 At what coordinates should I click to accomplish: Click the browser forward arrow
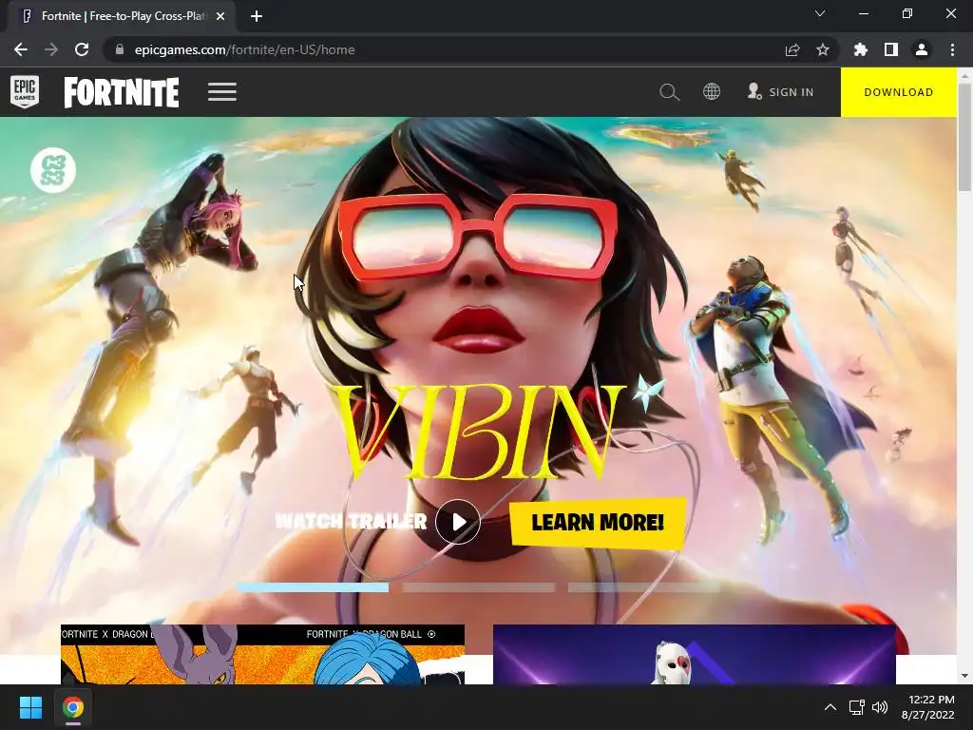[x=51, y=49]
